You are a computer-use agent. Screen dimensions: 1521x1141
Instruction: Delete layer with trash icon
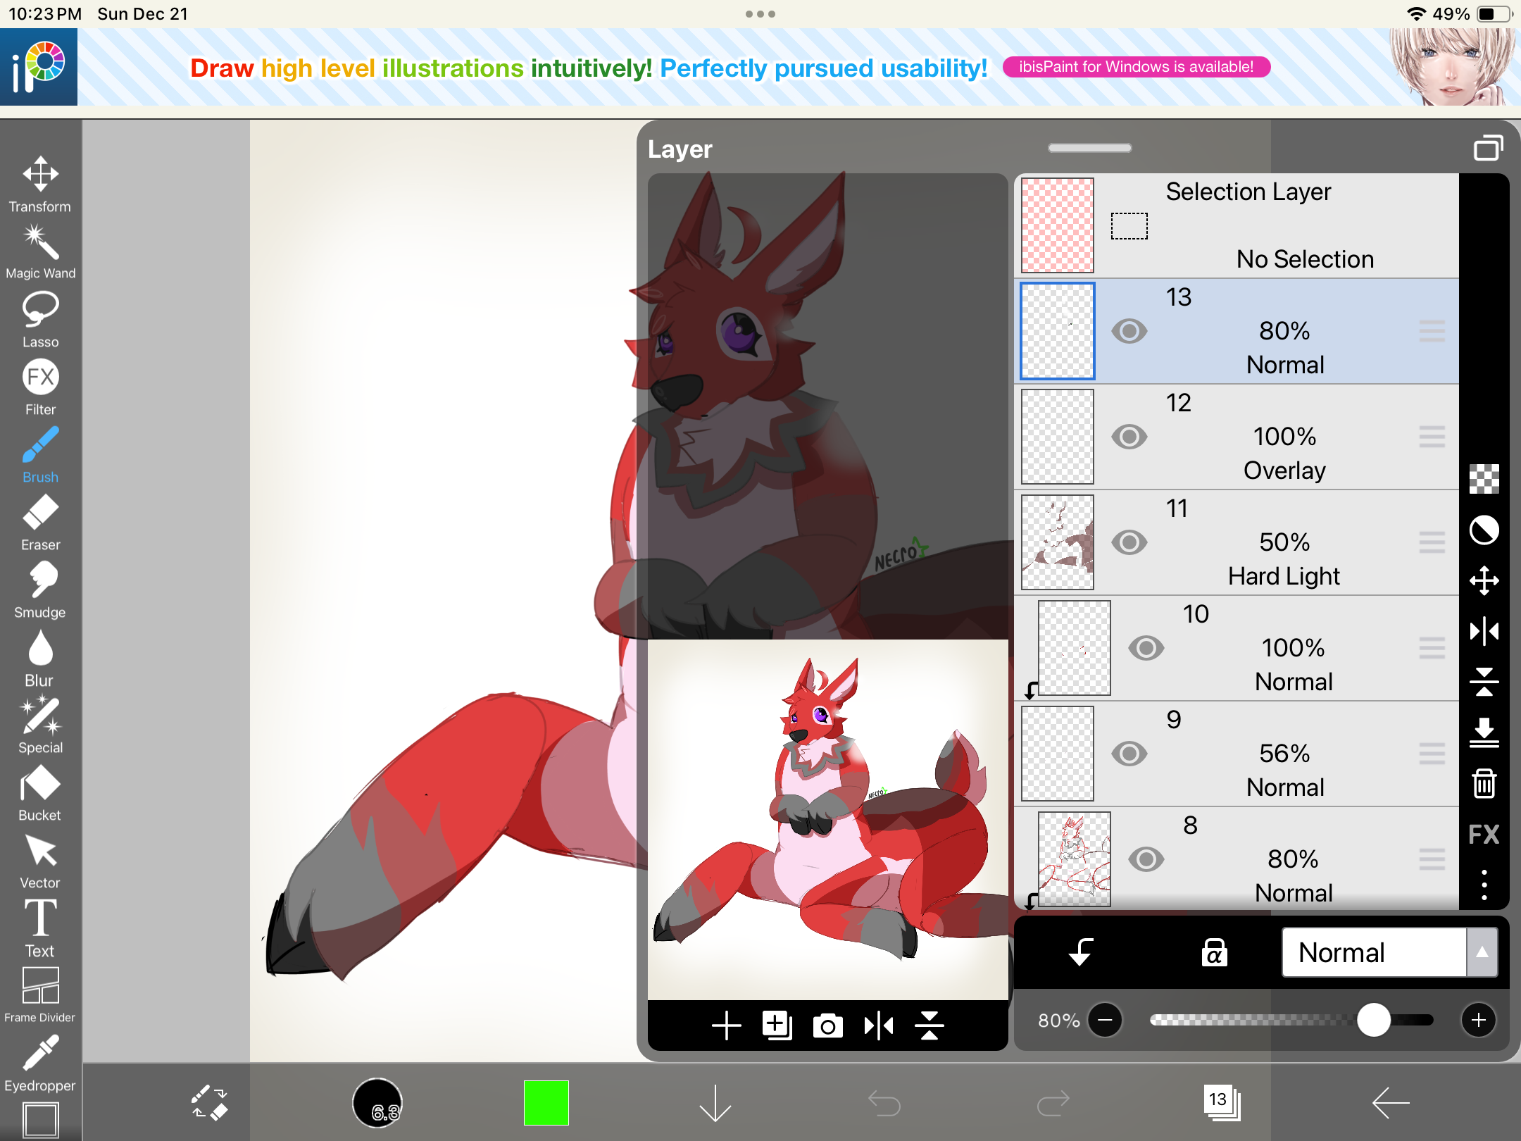[1484, 783]
